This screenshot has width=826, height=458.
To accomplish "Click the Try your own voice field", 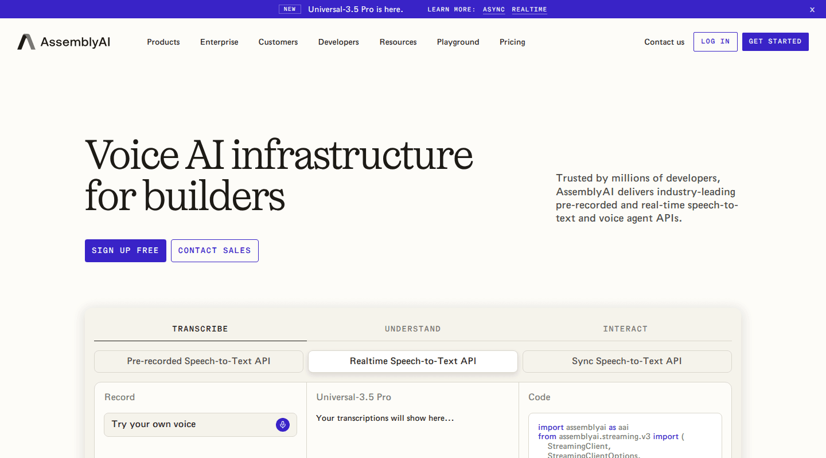I will tap(200, 425).
